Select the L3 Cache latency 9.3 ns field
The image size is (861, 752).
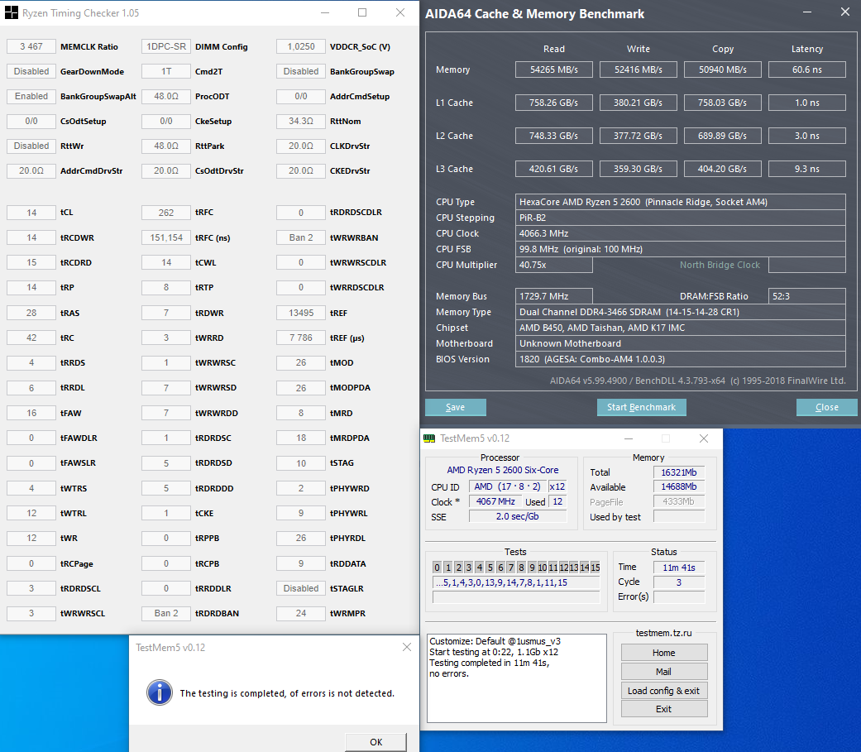807,169
